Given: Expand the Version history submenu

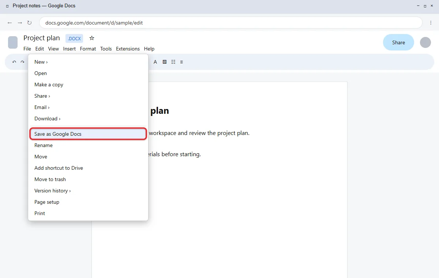Looking at the screenshot, I should [88, 191].
